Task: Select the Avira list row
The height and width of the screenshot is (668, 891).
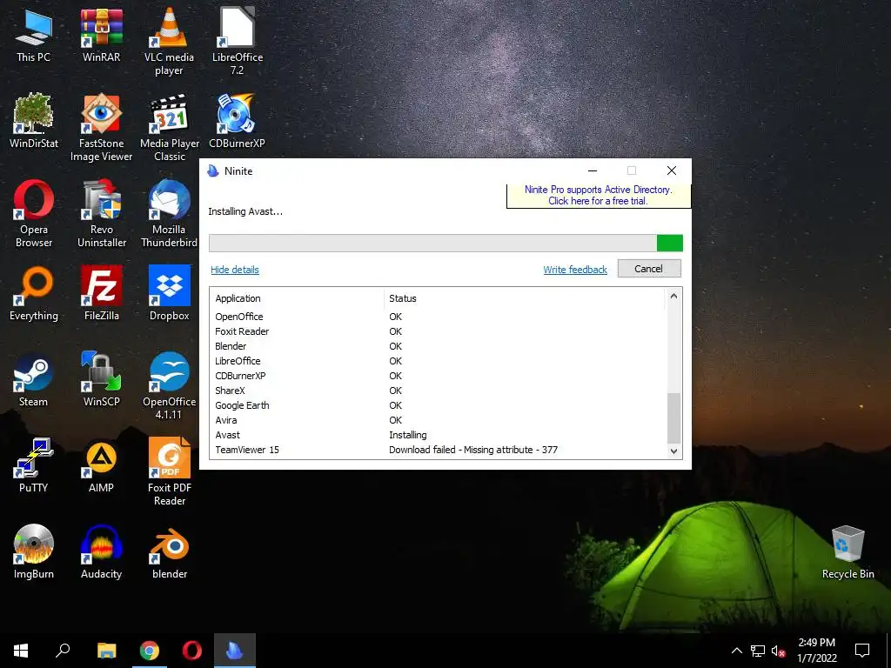Action: coord(438,420)
